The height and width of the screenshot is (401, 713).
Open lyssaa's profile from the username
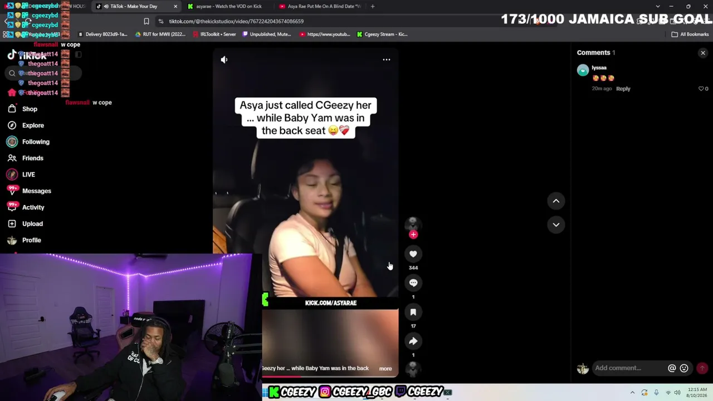click(599, 68)
